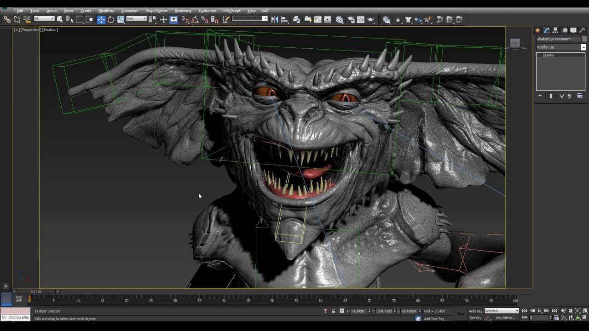The width and height of the screenshot is (589, 331).
Task: Click the Render Production teapot icon
Action: tap(371, 19)
